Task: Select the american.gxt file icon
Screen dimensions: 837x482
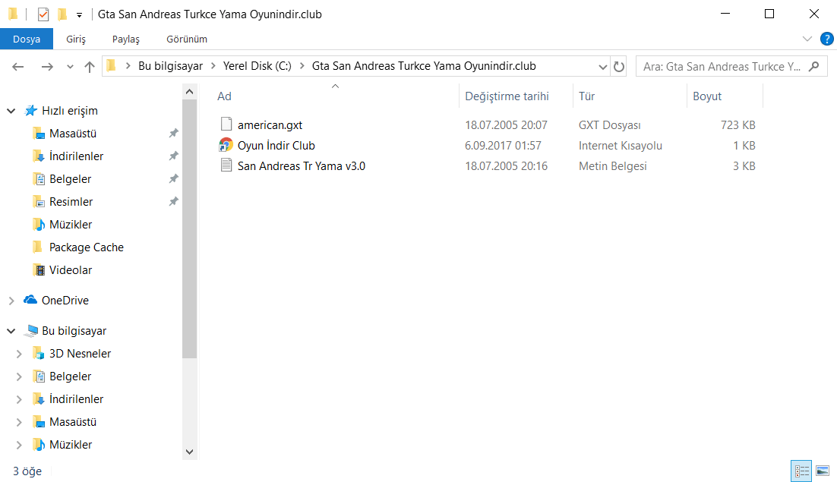Action: tap(226, 124)
